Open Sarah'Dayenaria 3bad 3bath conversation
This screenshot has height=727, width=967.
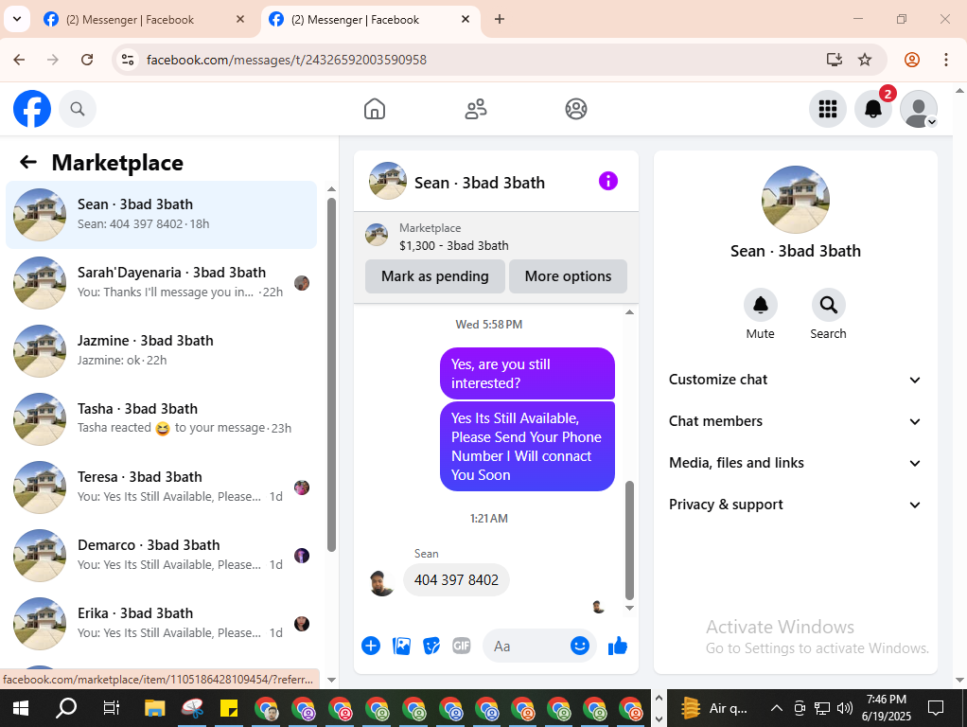pos(162,283)
